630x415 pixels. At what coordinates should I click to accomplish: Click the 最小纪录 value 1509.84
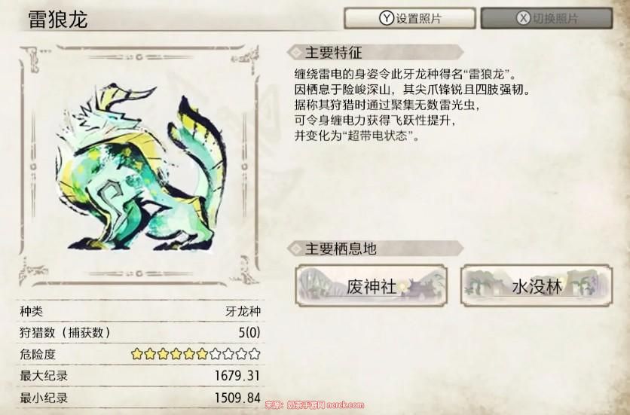tap(237, 398)
